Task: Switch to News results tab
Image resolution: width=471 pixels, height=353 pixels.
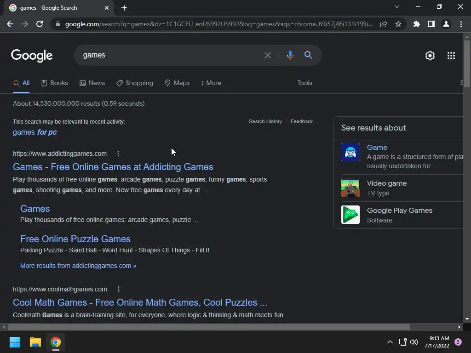Action: tap(92, 83)
